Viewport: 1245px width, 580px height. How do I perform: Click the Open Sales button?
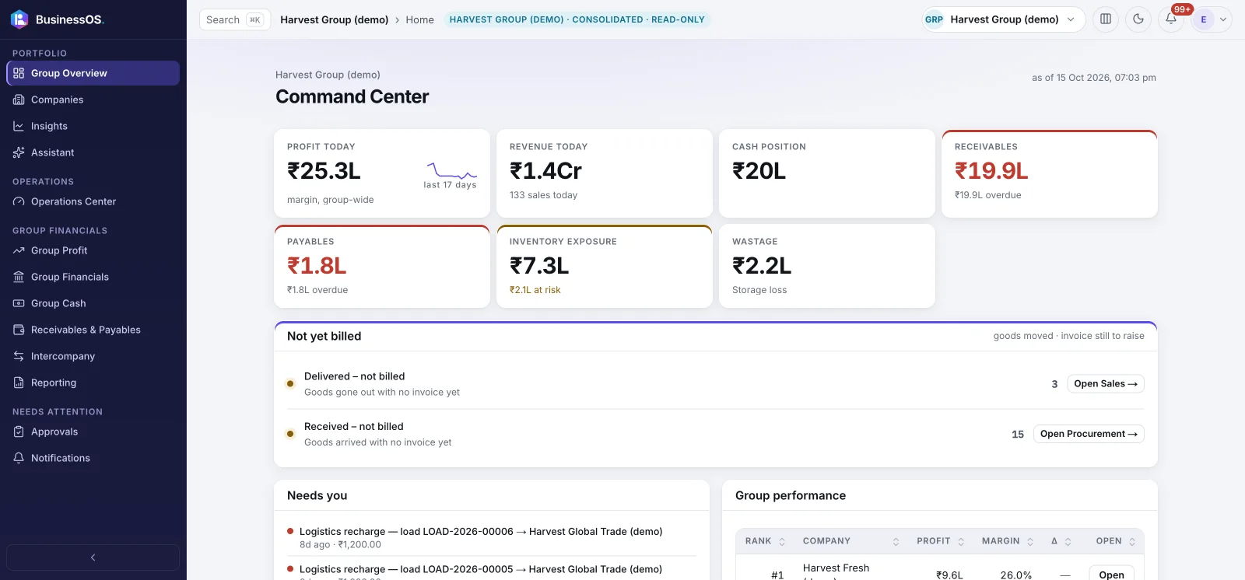[1106, 383]
